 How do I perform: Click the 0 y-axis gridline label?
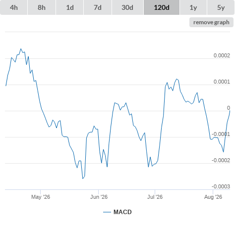coord(229,108)
